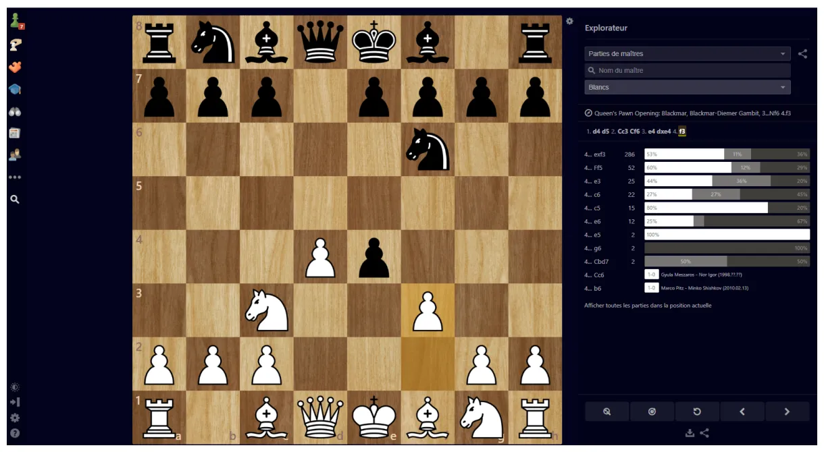Open the coaching section graduation cap icon
Viewport: 824px width, 452px height.
[15, 88]
